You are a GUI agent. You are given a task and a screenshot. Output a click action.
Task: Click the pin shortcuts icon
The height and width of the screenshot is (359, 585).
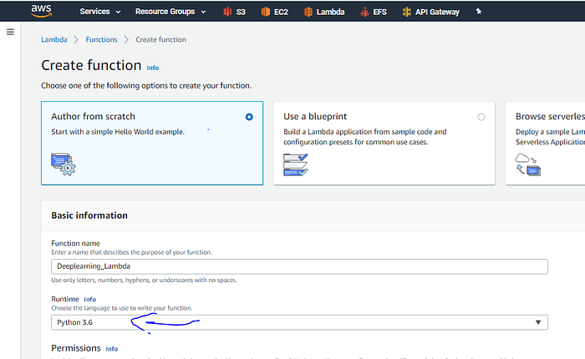coord(479,12)
